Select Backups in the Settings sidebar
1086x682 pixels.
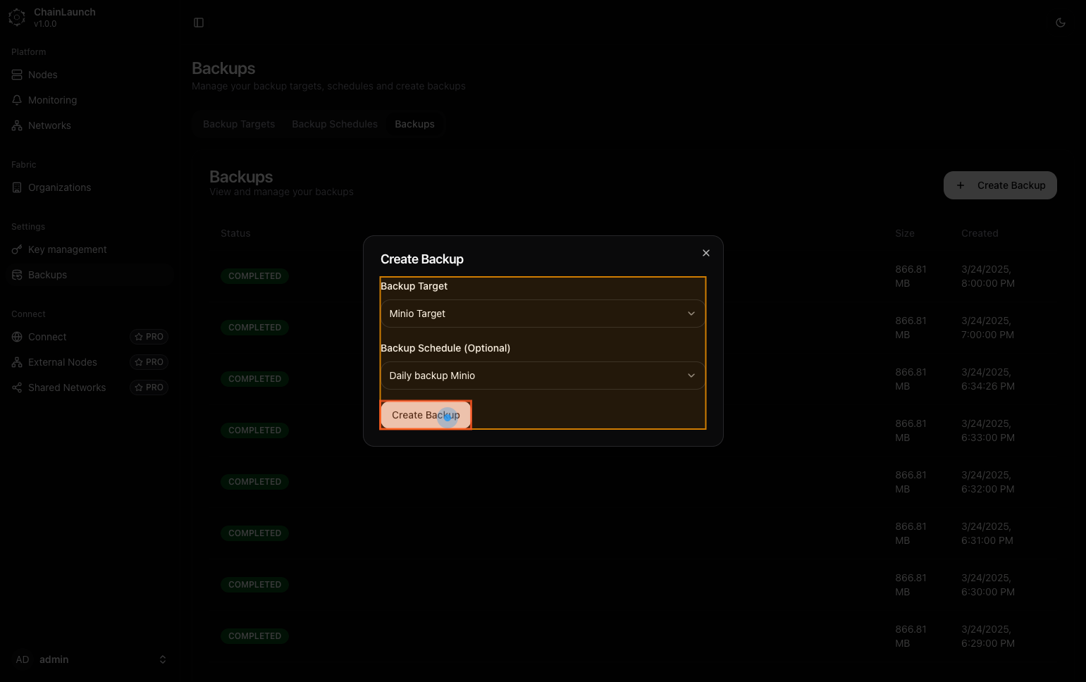47,275
